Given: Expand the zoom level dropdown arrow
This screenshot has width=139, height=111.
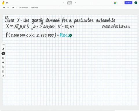Looking at the screenshot, I should click(x=16, y=8).
